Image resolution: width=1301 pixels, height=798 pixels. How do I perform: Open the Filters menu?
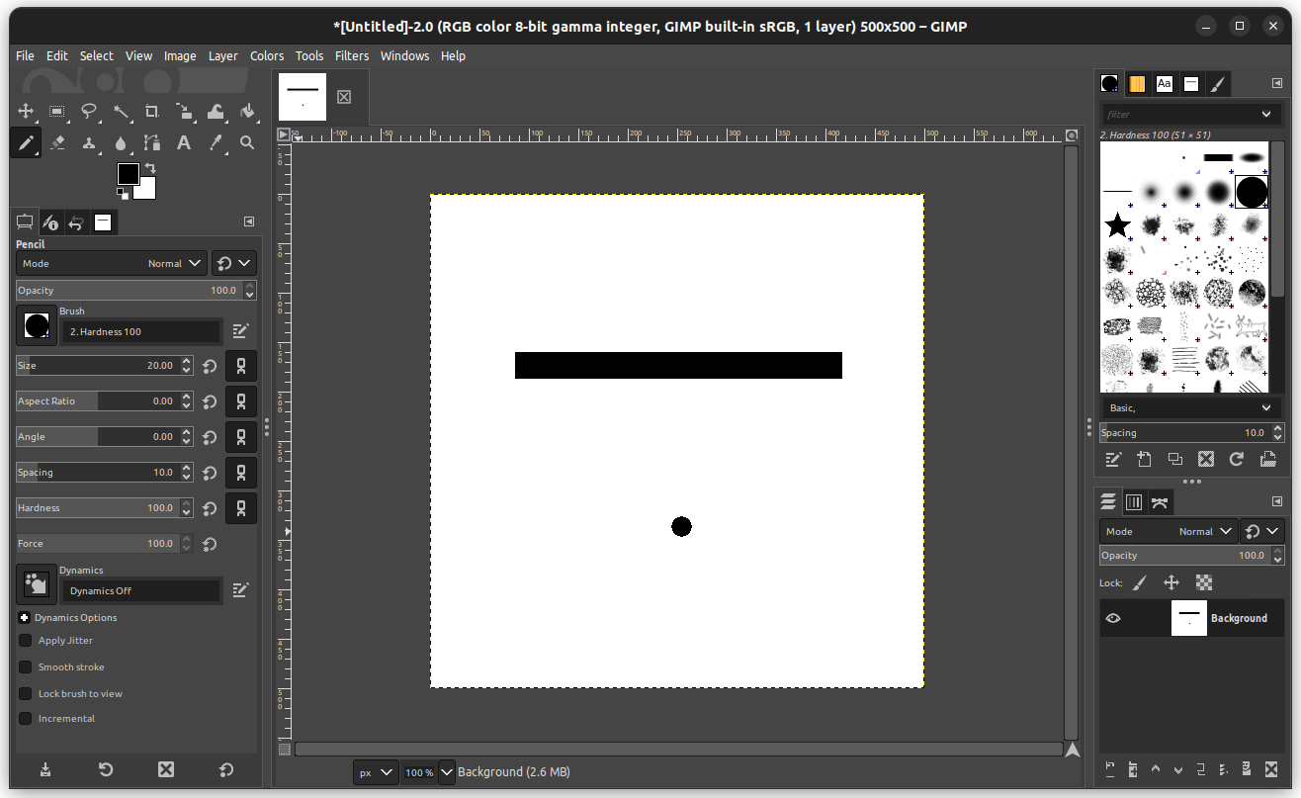point(351,56)
